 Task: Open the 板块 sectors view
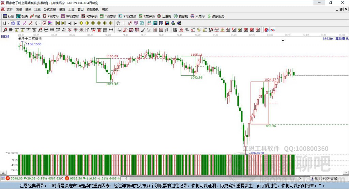click(x=22, y=16)
